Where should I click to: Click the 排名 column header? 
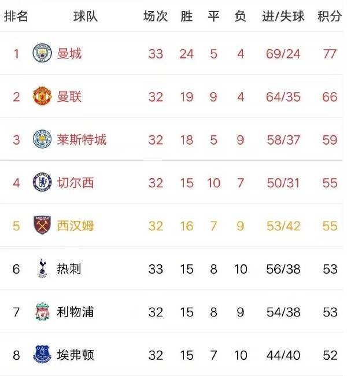pyautogui.click(x=16, y=17)
